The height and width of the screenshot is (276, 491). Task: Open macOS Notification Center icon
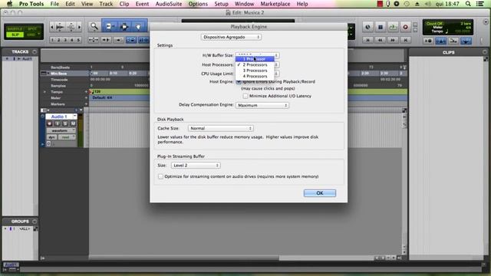pyautogui.click(x=479, y=4)
